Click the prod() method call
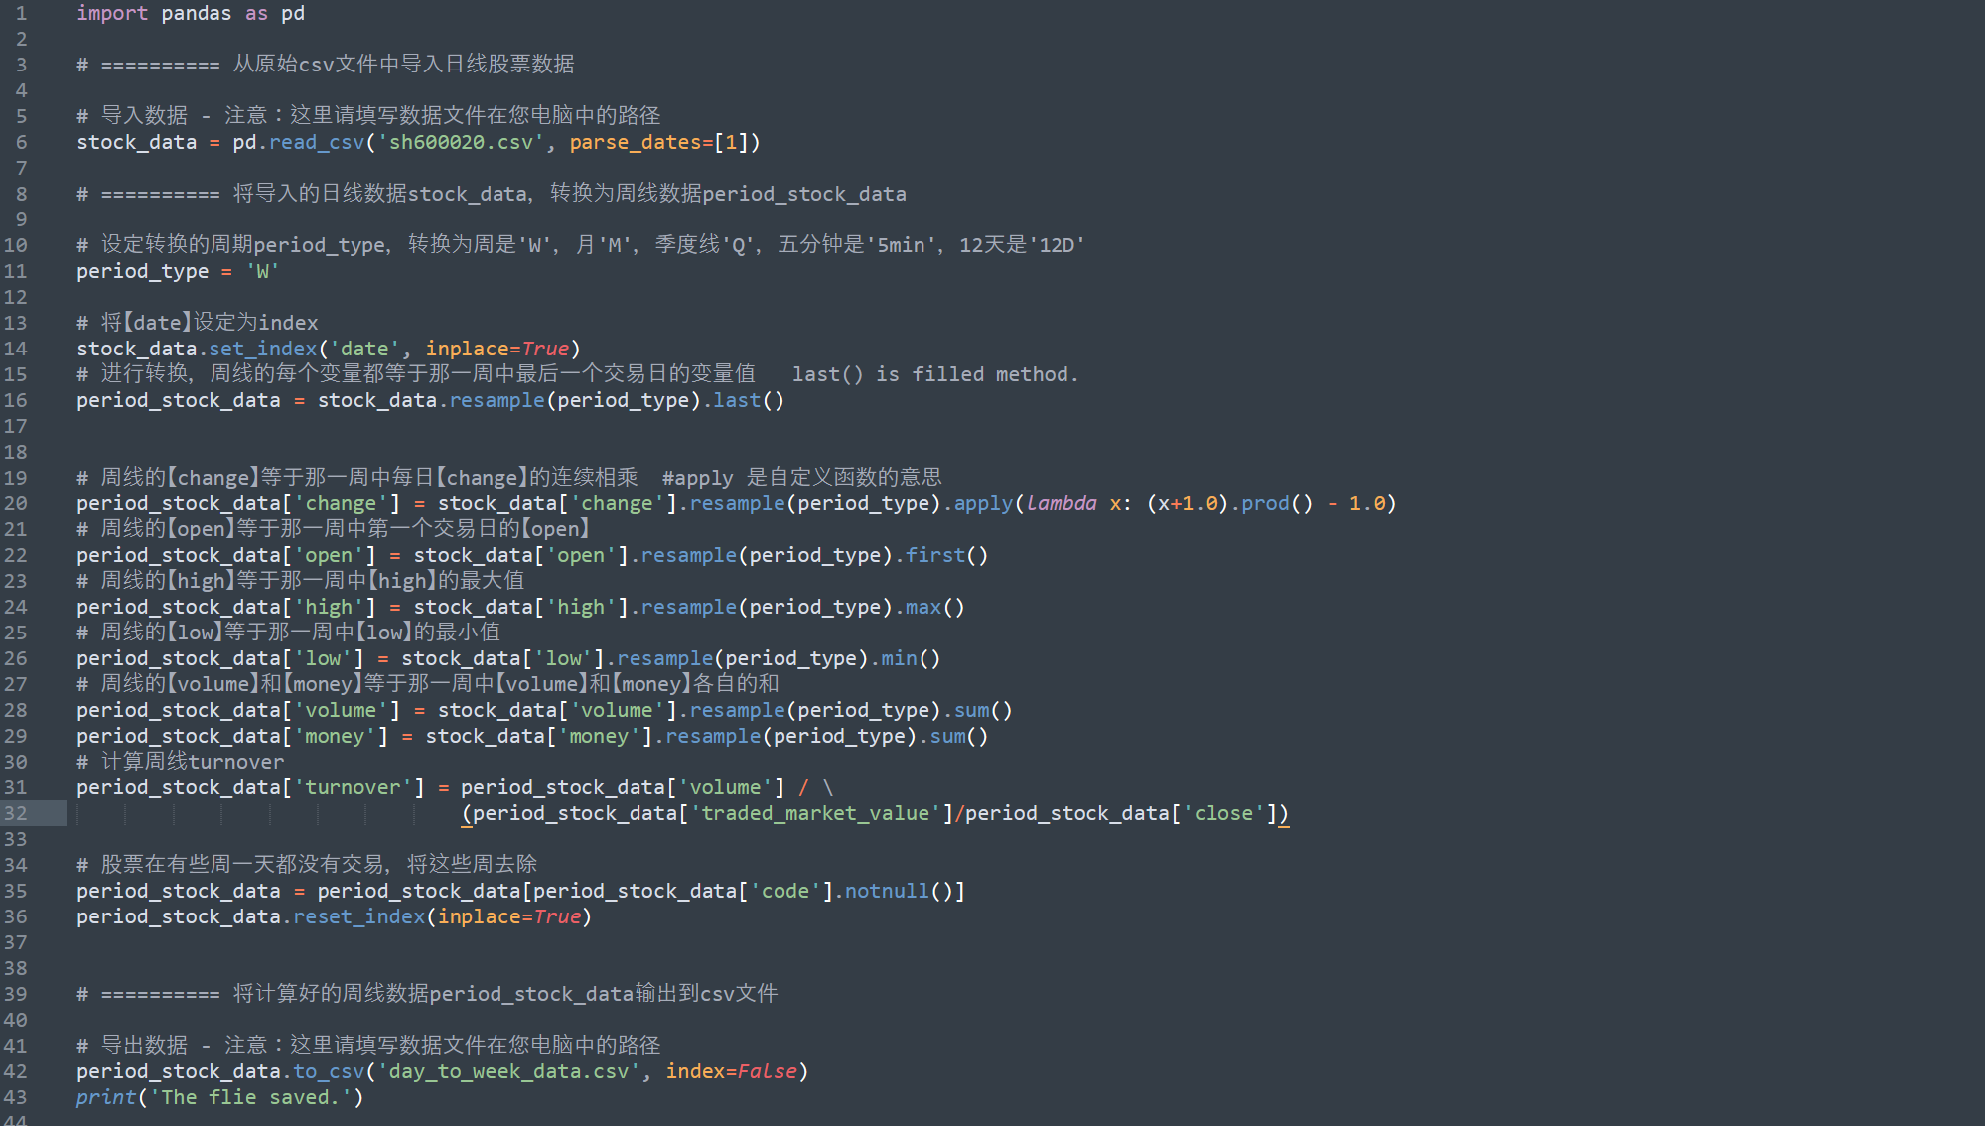This screenshot has height=1126, width=1985. (x=1265, y=503)
